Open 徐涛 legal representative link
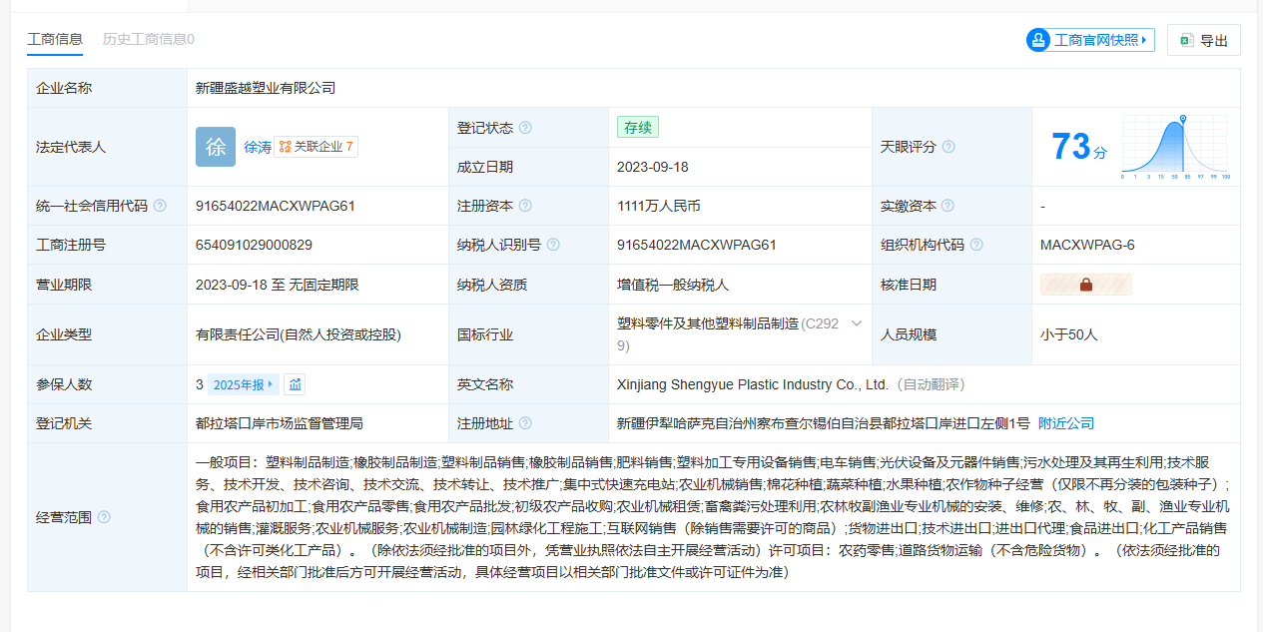This screenshot has height=632, width=1263. coord(258,147)
